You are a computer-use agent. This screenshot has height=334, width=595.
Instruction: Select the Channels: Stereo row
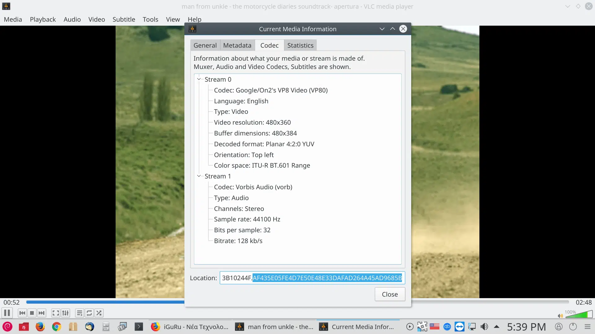point(239,209)
